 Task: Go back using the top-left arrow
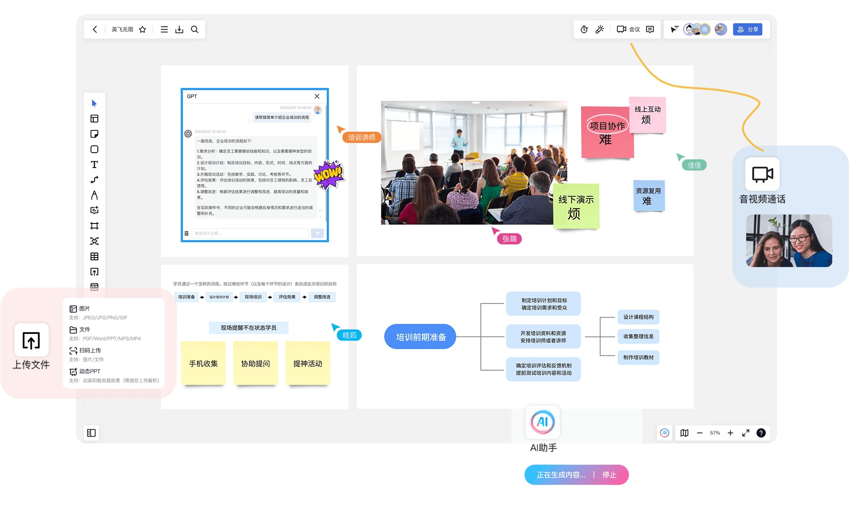(95, 30)
